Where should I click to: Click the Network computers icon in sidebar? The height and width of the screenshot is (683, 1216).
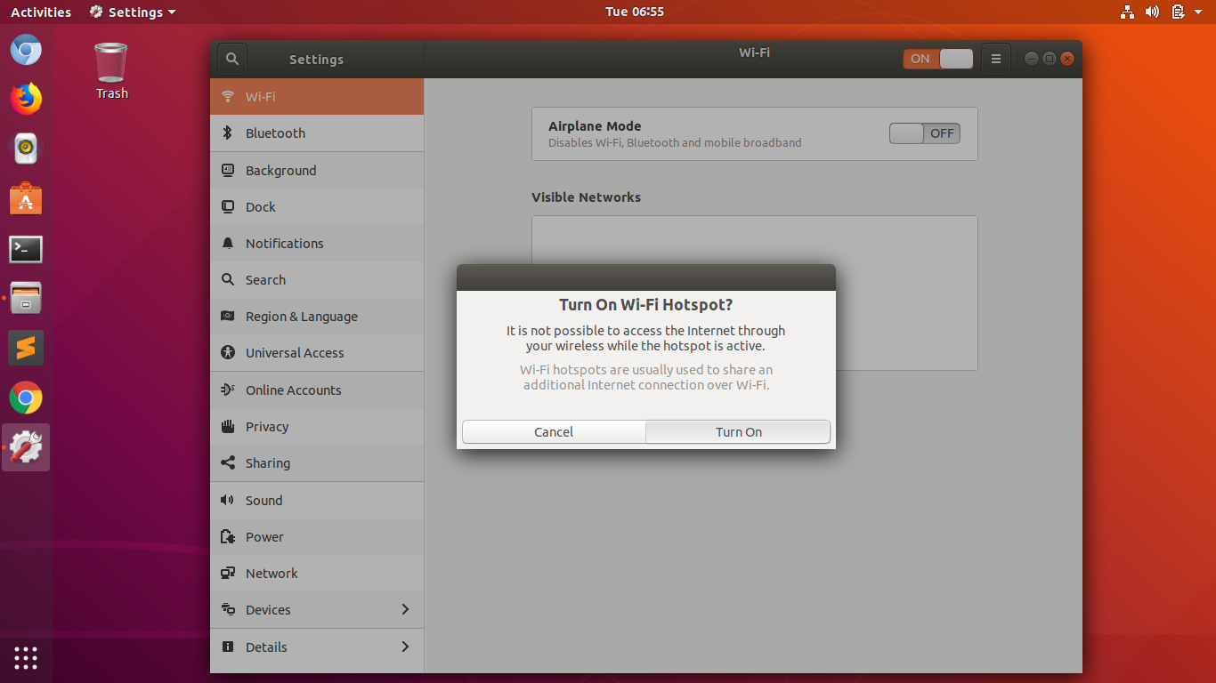[228, 573]
